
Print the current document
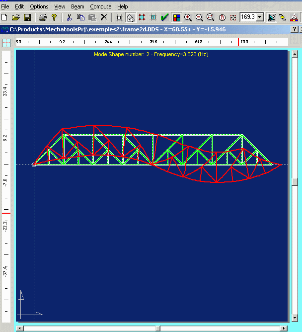pos(43,17)
